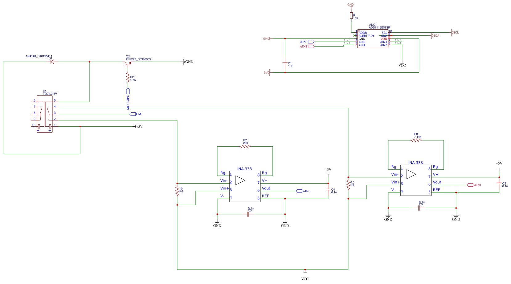
Task: Select the R9 0.5 ohm resistor symbol
Action: [348, 185]
